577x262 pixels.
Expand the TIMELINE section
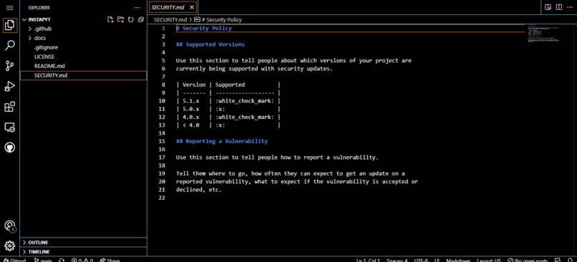click(x=83, y=252)
